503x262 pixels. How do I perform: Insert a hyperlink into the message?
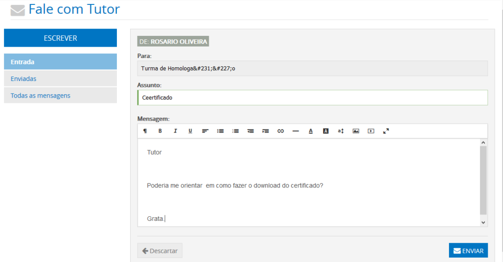pyautogui.click(x=280, y=131)
